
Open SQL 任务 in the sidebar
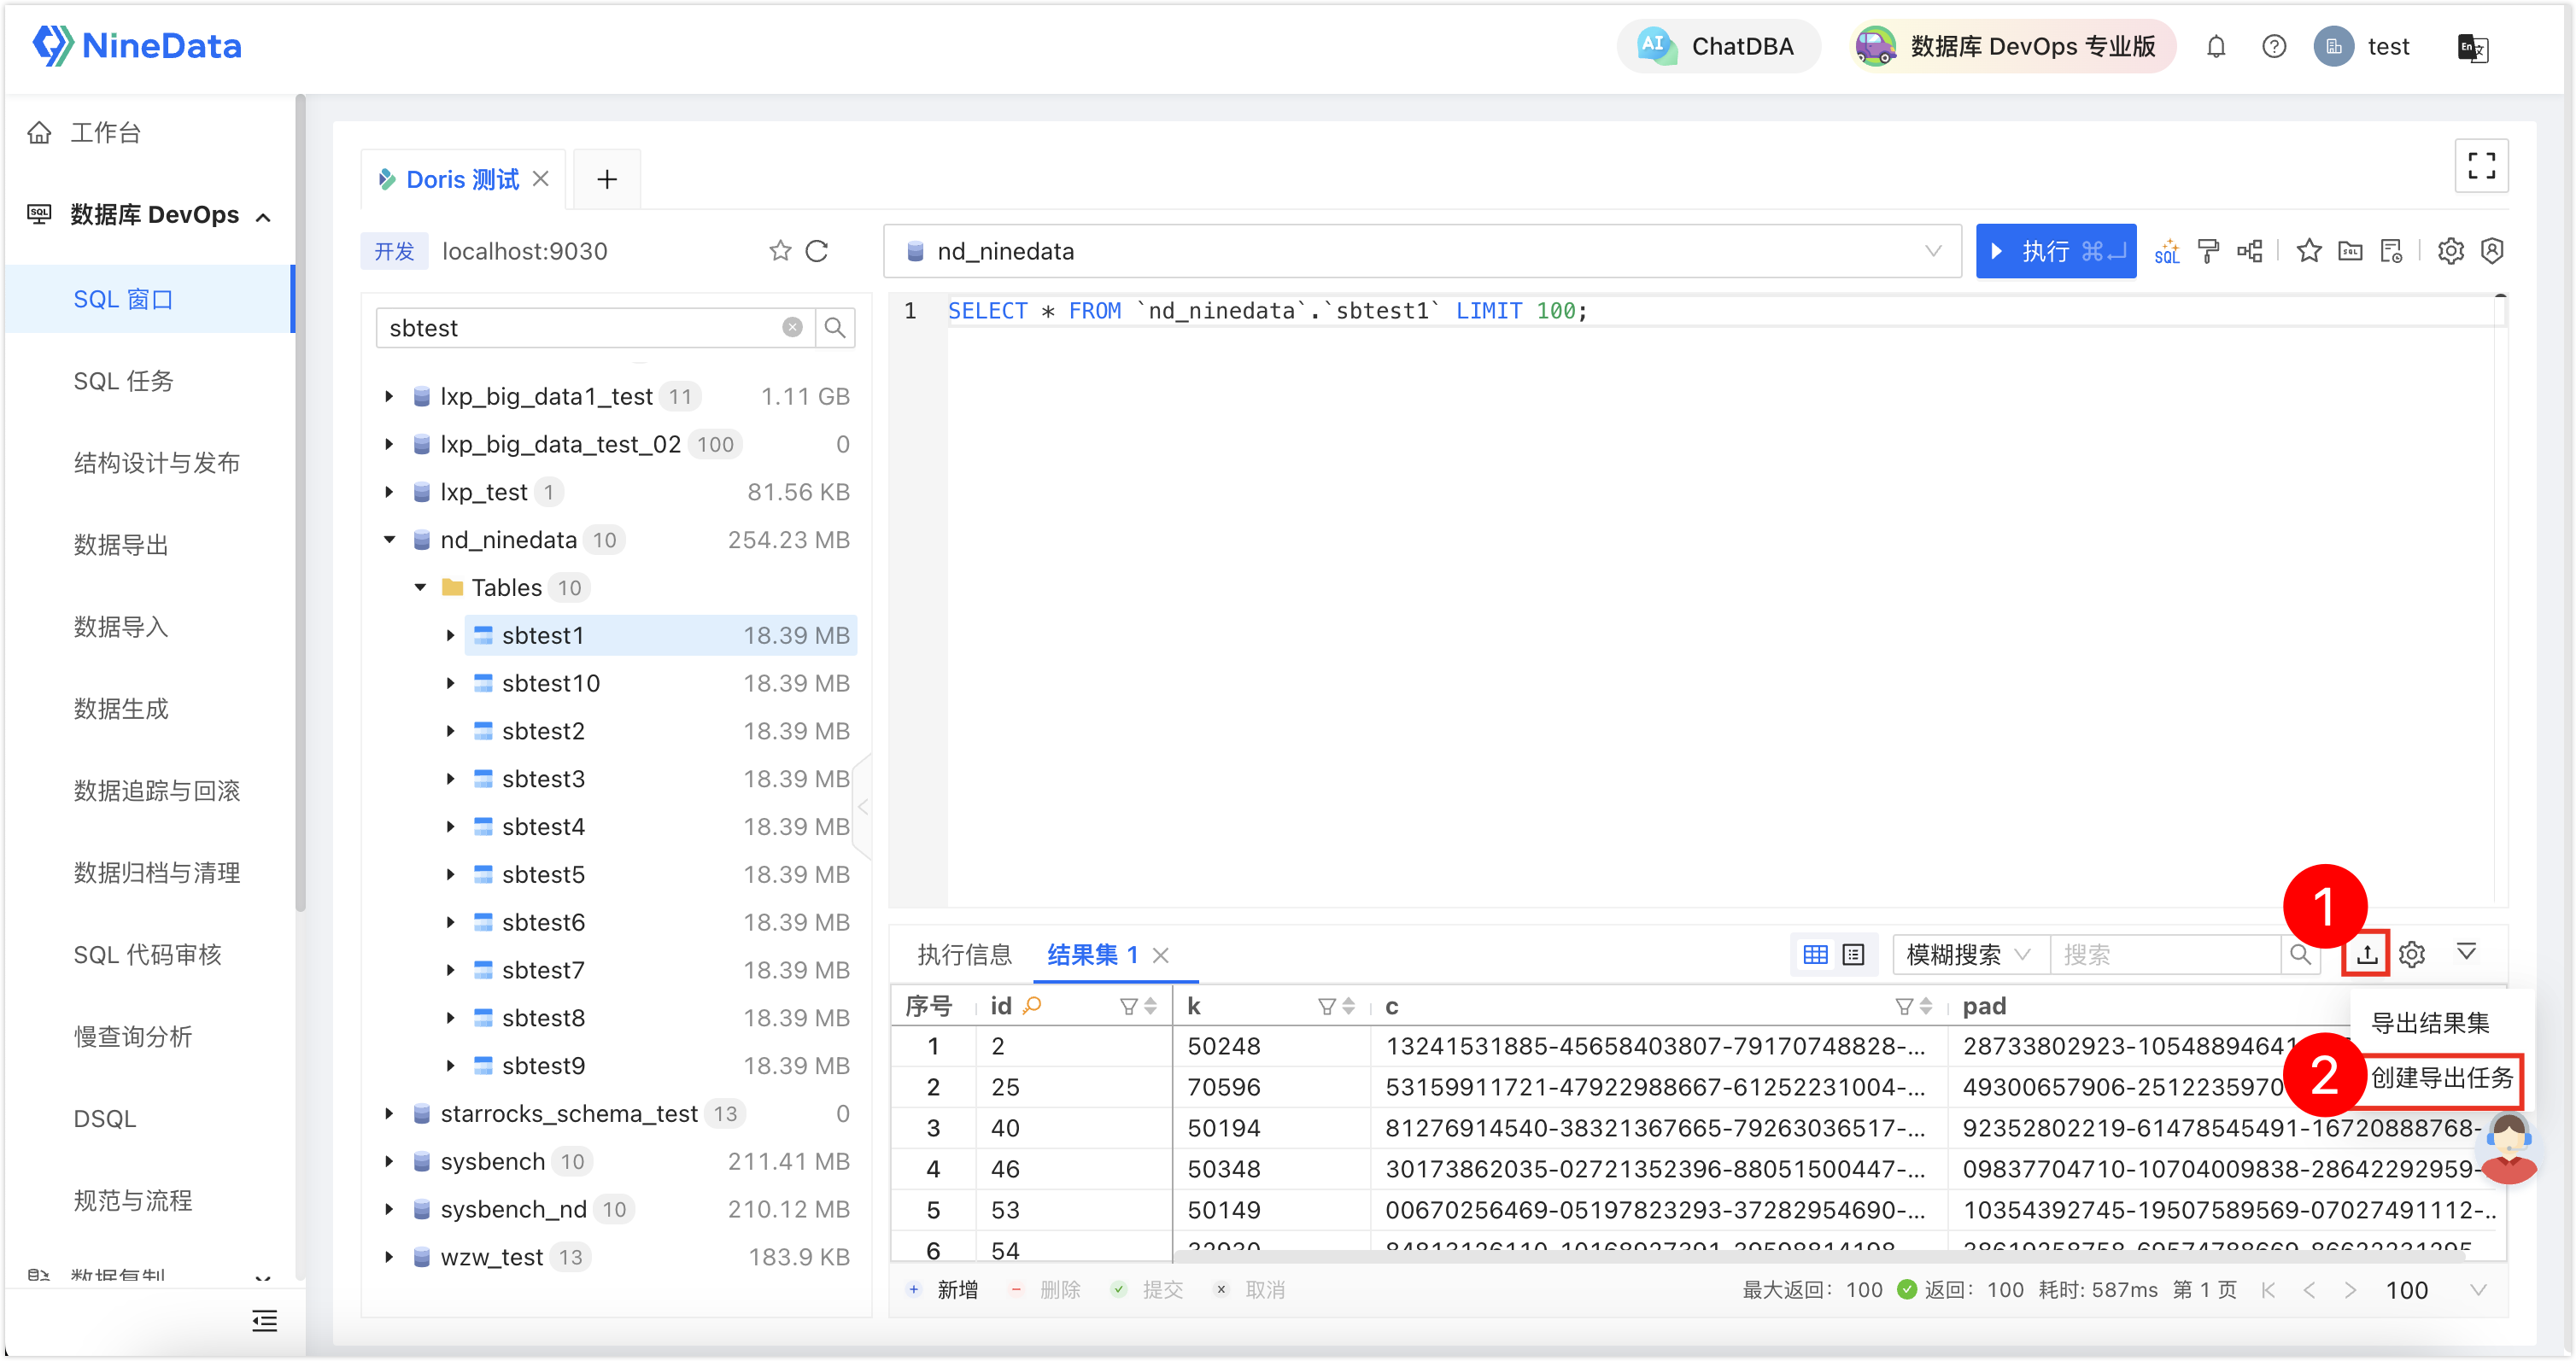coord(123,381)
